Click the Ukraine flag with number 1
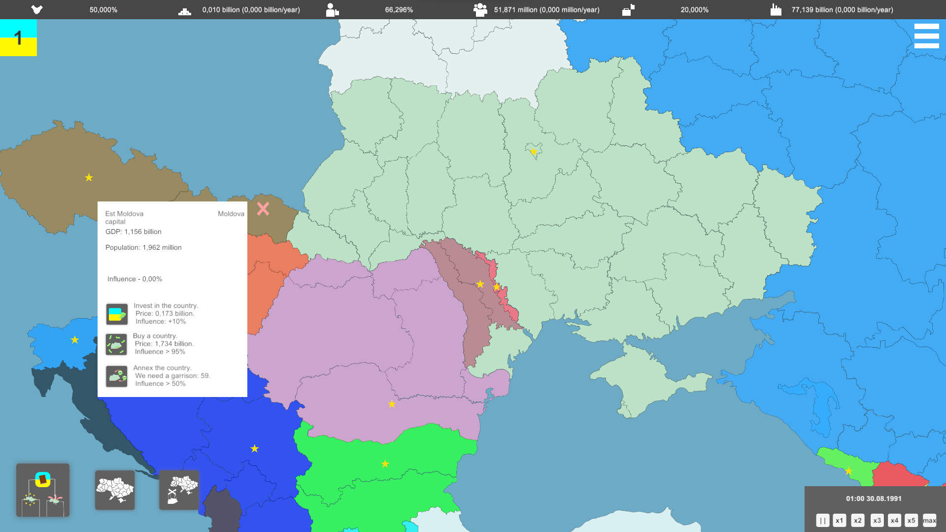The width and height of the screenshot is (946, 532). point(18,38)
